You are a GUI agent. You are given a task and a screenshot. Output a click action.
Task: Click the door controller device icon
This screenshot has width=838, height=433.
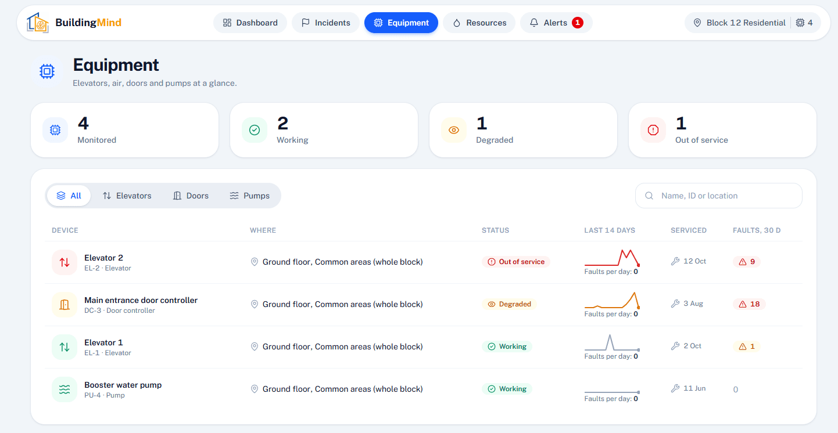click(65, 305)
